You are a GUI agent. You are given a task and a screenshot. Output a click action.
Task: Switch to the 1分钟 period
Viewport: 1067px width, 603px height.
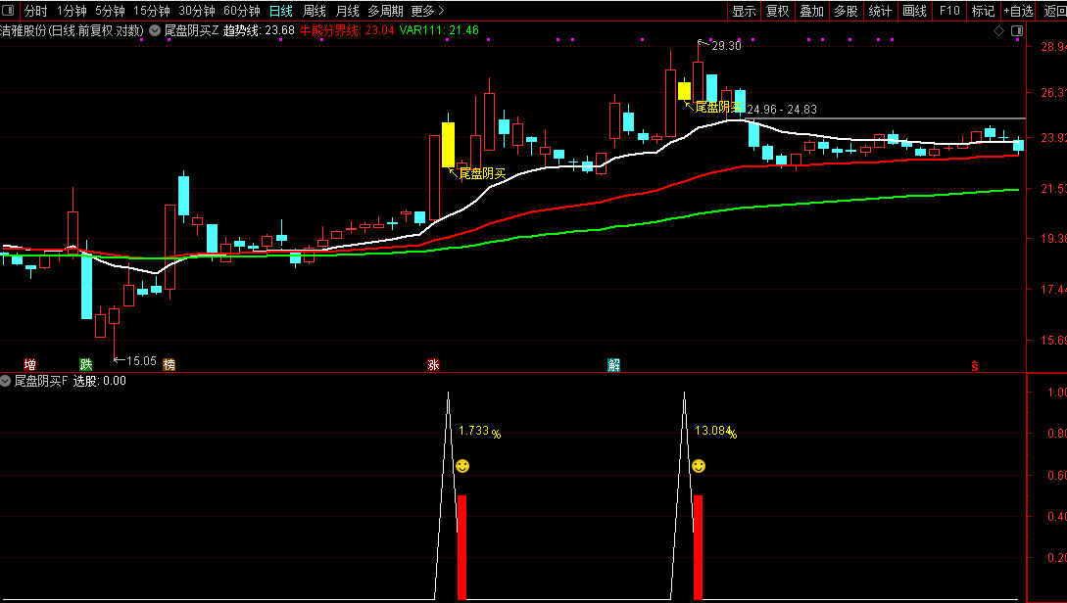pyautogui.click(x=72, y=11)
